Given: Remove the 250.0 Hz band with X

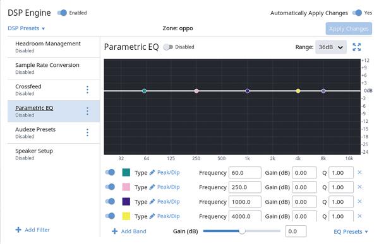Looking at the screenshot, I should (x=359, y=187).
